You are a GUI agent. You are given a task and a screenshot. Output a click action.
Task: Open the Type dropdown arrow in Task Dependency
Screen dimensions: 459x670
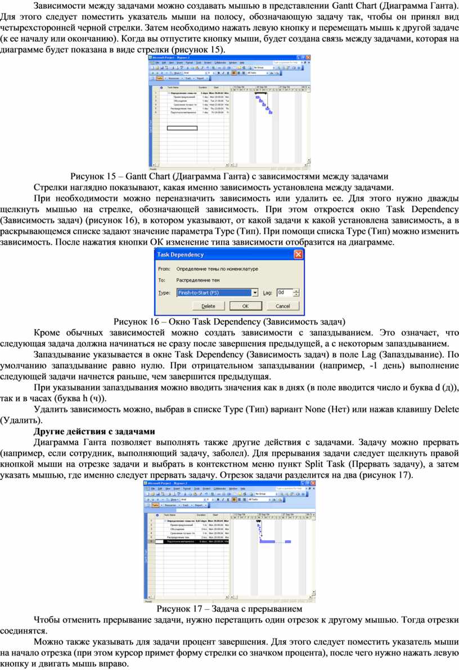pyautogui.click(x=255, y=293)
